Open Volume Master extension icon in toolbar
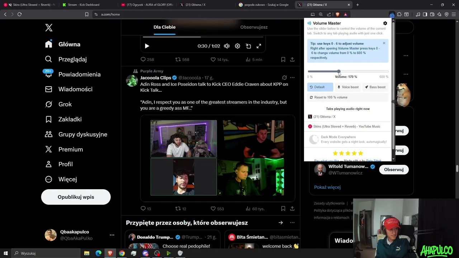Image resolution: width=459 pixels, height=258 pixels. pyautogui.click(x=392, y=14)
